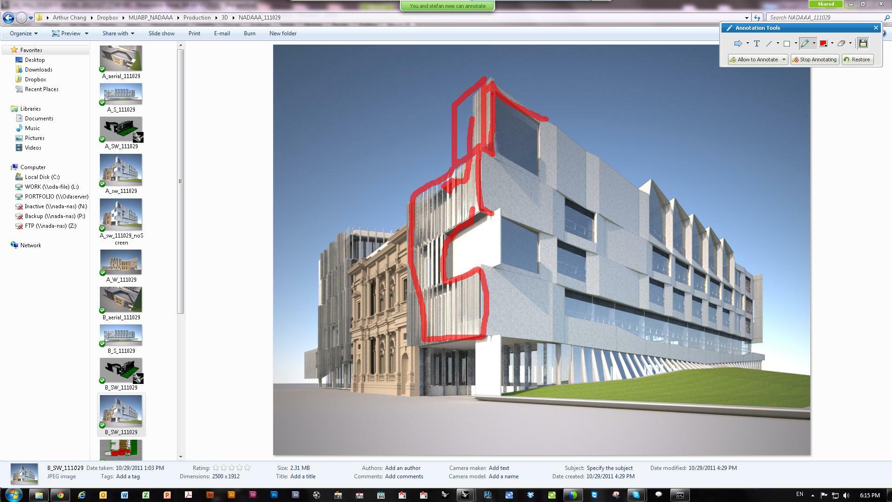Click Burn in toolbar

click(249, 33)
